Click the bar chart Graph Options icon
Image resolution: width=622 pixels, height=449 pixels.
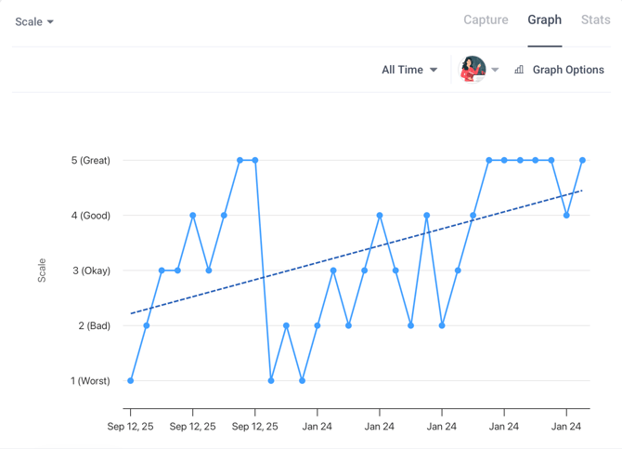519,70
